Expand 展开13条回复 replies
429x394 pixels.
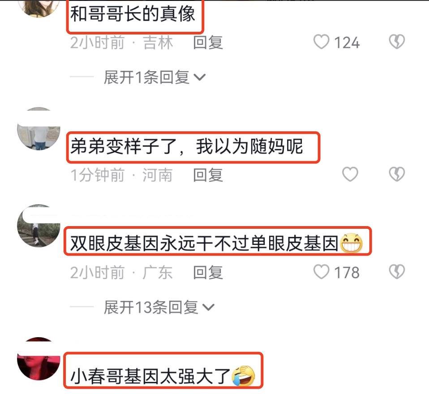coord(159,307)
